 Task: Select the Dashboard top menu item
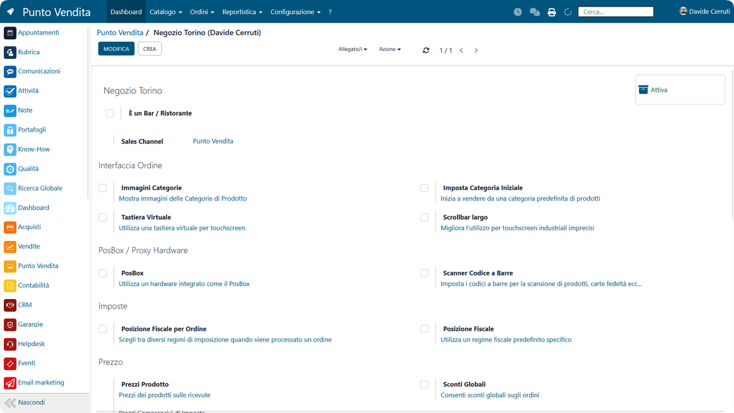[x=126, y=12]
